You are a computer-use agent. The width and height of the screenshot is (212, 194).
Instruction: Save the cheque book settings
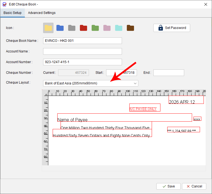pyautogui.click(x=168, y=186)
